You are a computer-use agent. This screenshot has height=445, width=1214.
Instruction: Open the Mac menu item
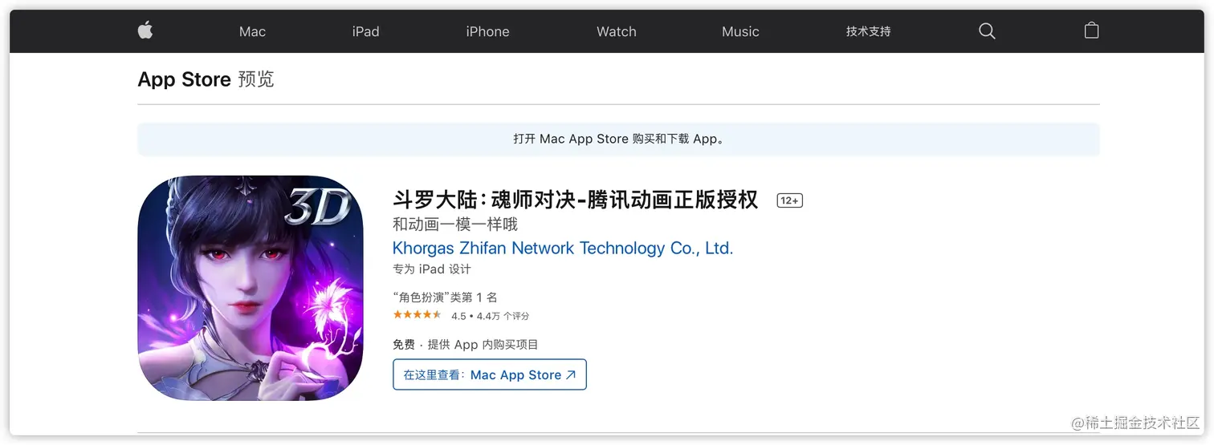point(252,31)
